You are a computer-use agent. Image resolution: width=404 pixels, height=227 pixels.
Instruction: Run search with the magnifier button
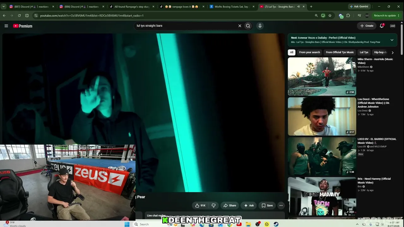248,26
